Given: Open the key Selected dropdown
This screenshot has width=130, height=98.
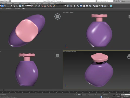Looking at the screenshot, I should point(125,94).
